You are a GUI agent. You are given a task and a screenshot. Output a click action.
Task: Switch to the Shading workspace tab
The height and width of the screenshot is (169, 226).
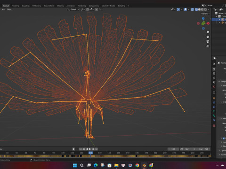point(60,6)
